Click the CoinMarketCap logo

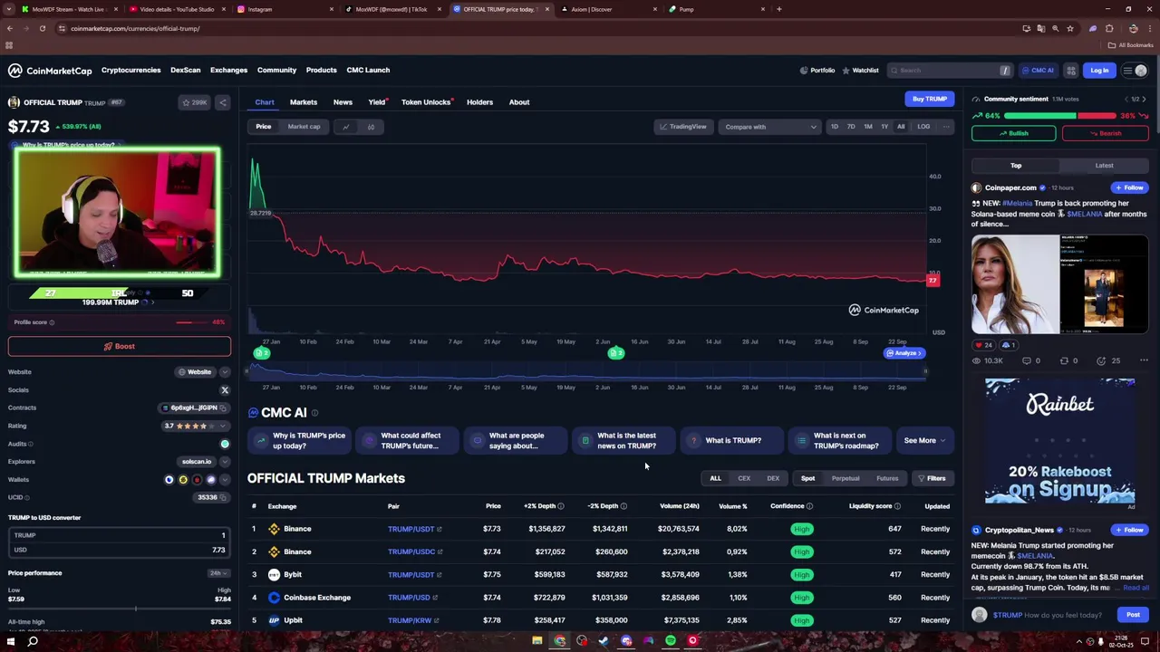50,71
